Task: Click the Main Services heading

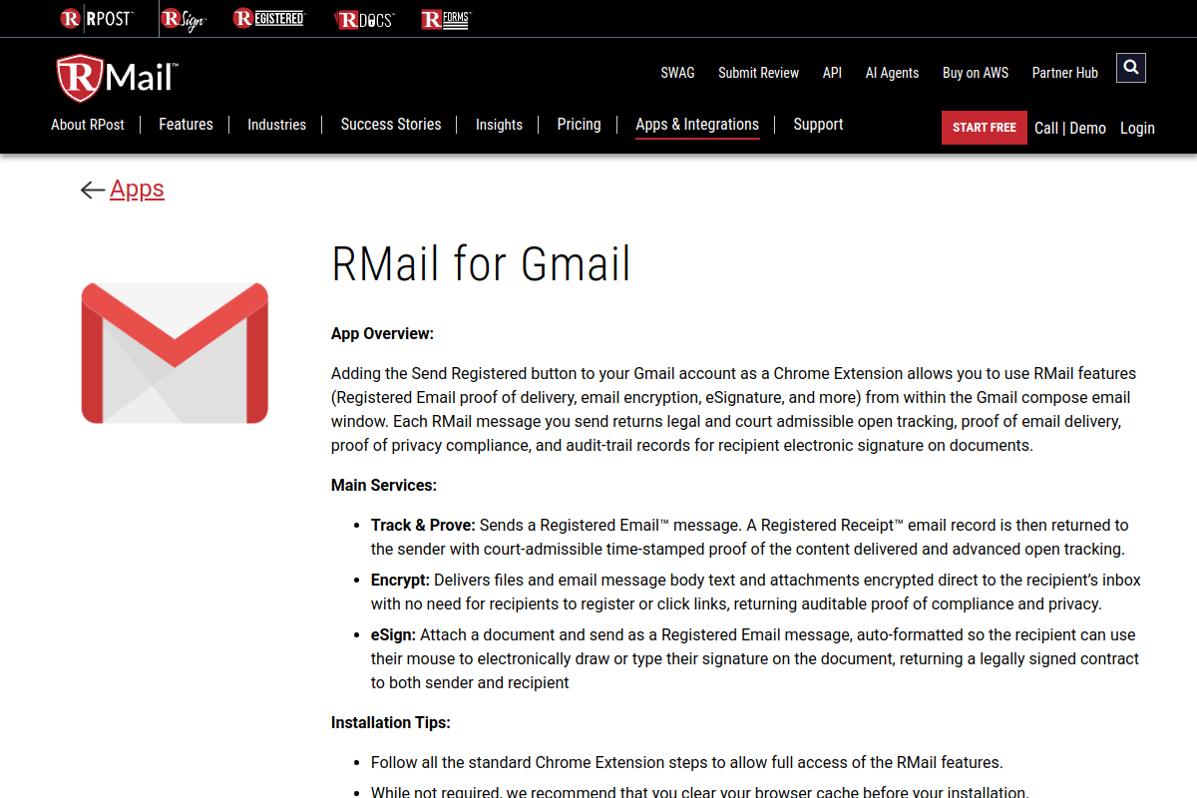Action: point(384,486)
